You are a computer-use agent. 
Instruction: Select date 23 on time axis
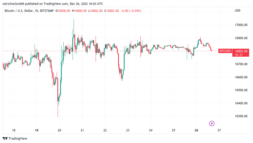coord(128,130)
